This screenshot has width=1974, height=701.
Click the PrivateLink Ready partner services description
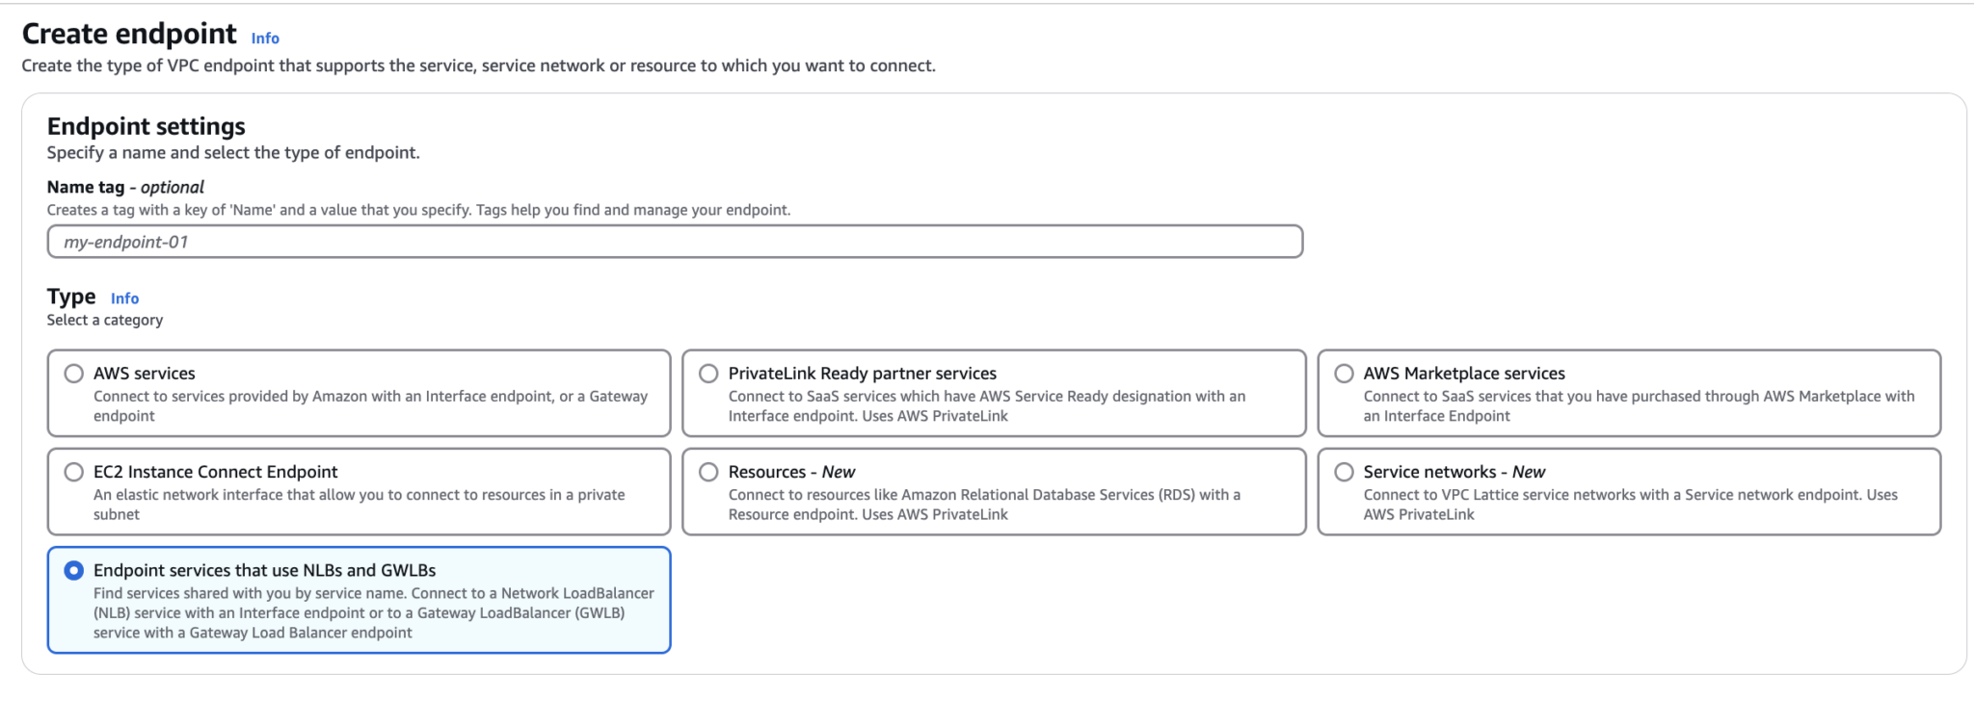click(x=987, y=406)
